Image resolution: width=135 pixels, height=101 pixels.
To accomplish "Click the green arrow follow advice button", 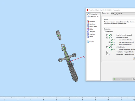I will click(121, 79).
